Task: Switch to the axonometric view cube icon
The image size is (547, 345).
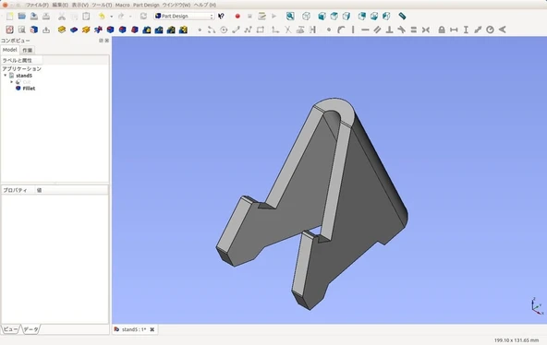Action: (306, 16)
